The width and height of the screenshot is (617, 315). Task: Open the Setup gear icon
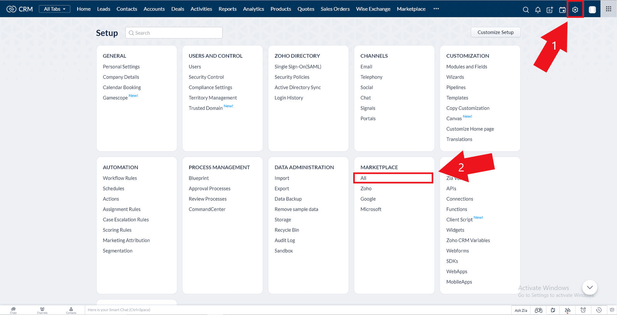[575, 10]
